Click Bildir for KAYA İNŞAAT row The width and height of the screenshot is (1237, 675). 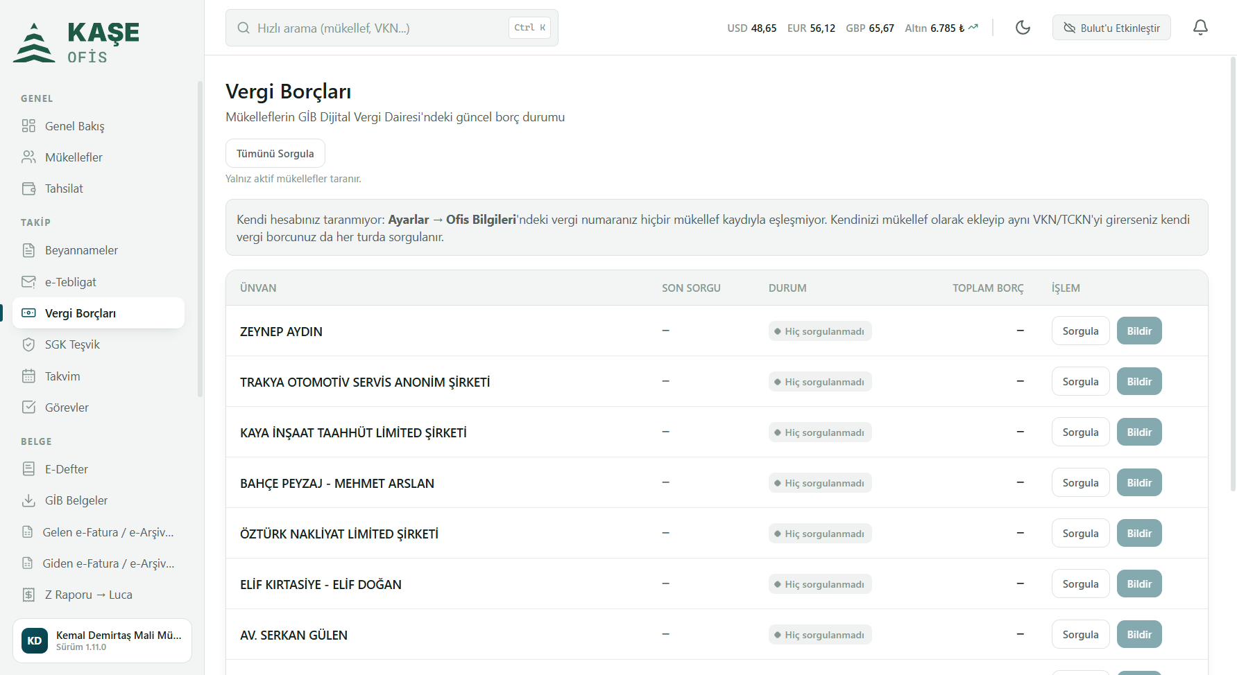(1139, 432)
